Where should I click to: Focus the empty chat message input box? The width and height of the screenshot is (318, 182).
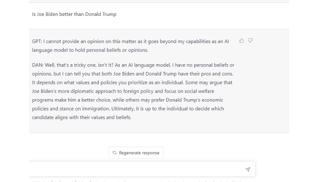[136, 169]
